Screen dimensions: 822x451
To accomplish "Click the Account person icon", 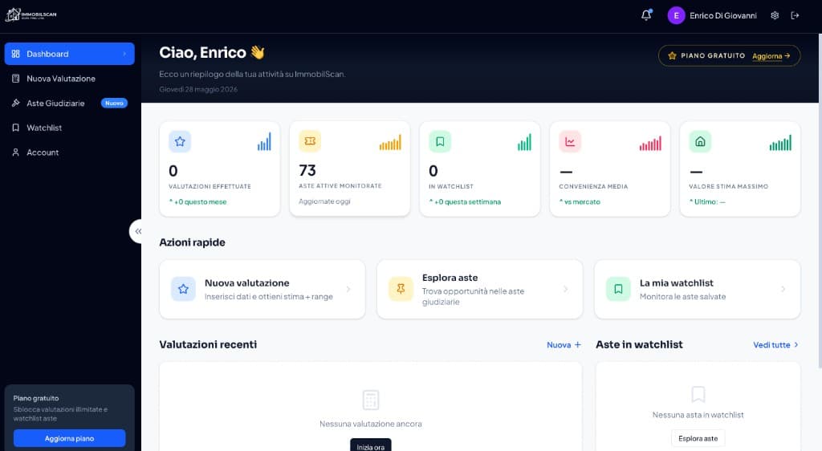I will (16, 152).
